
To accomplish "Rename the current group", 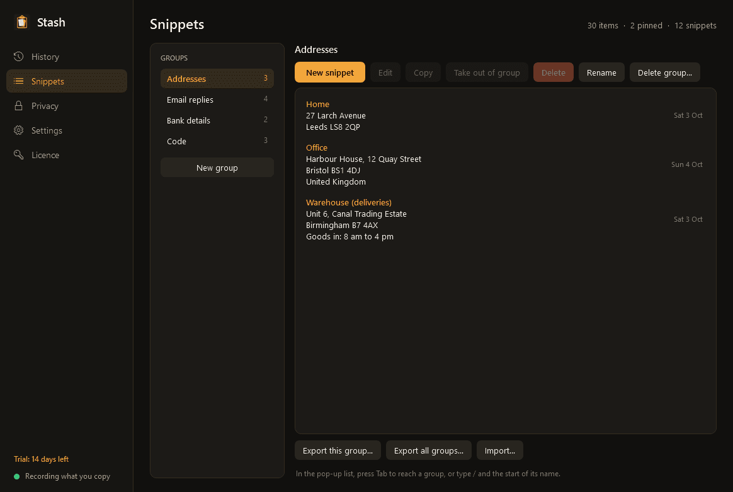I will tap(601, 72).
